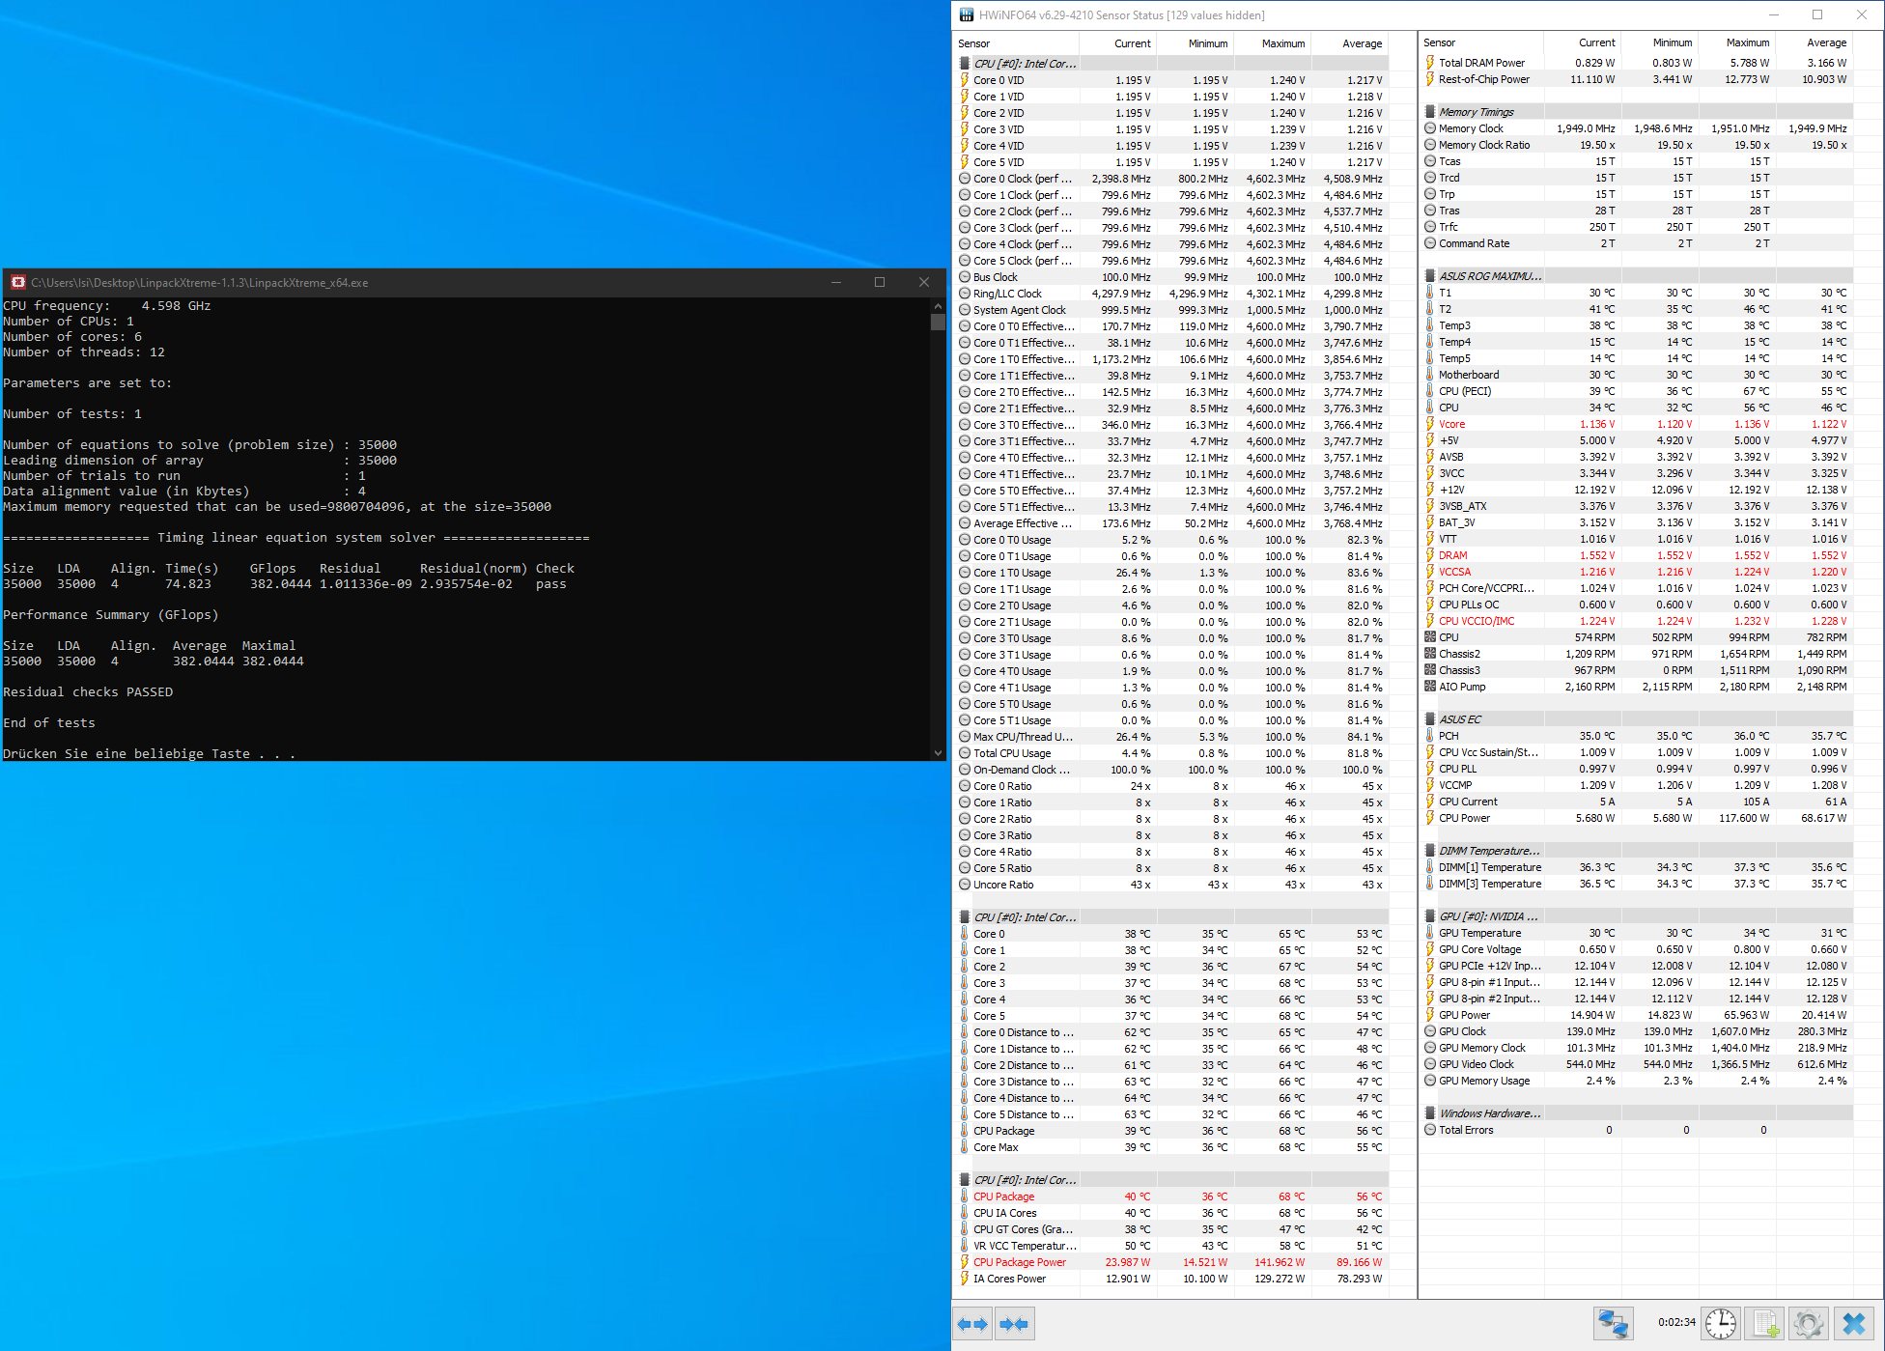Click the expand columns arrows button

pyautogui.click(x=973, y=1324)
